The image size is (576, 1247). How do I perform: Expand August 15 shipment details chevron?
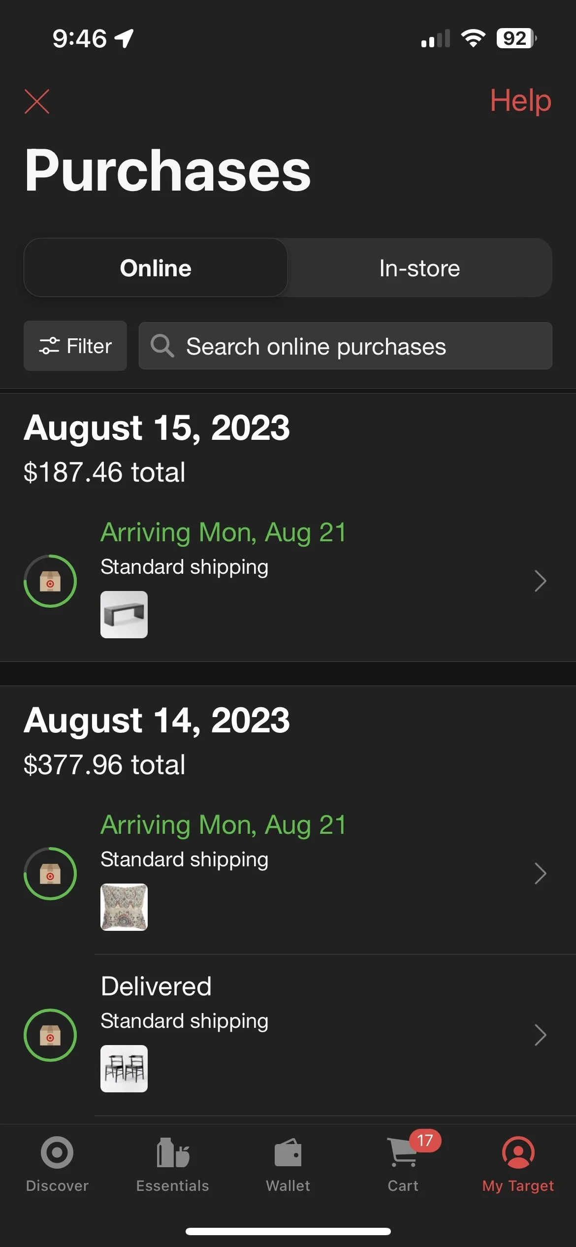pos(540,581)
